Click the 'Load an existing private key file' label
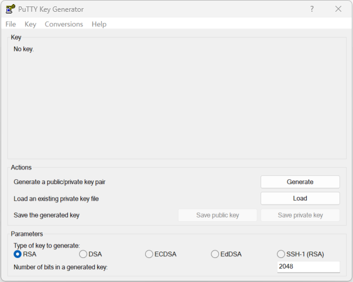Screen dimensions: 353x282 (56, 199)
